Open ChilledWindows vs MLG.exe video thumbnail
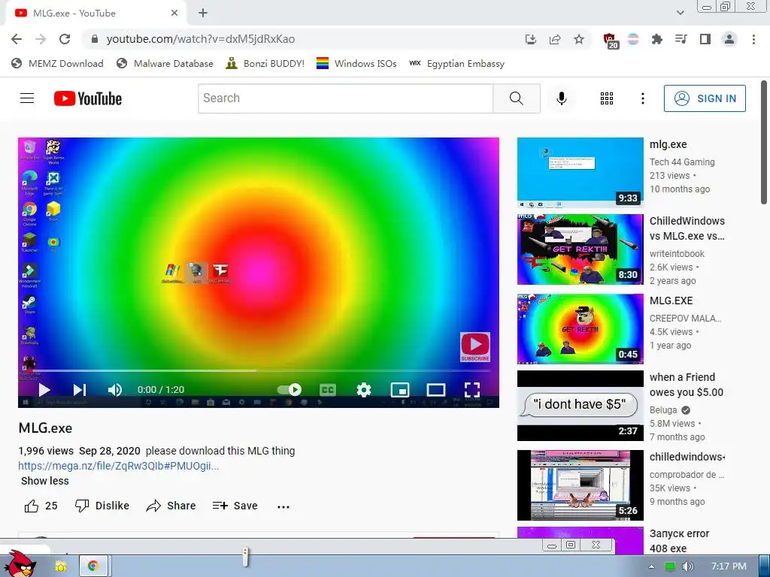Screen dimensions: 770x577 (580, 249)
